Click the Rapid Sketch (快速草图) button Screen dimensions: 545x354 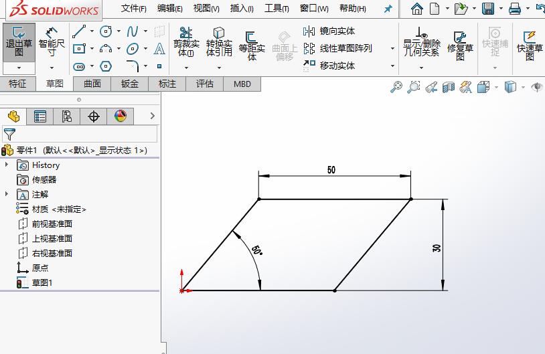530,46
